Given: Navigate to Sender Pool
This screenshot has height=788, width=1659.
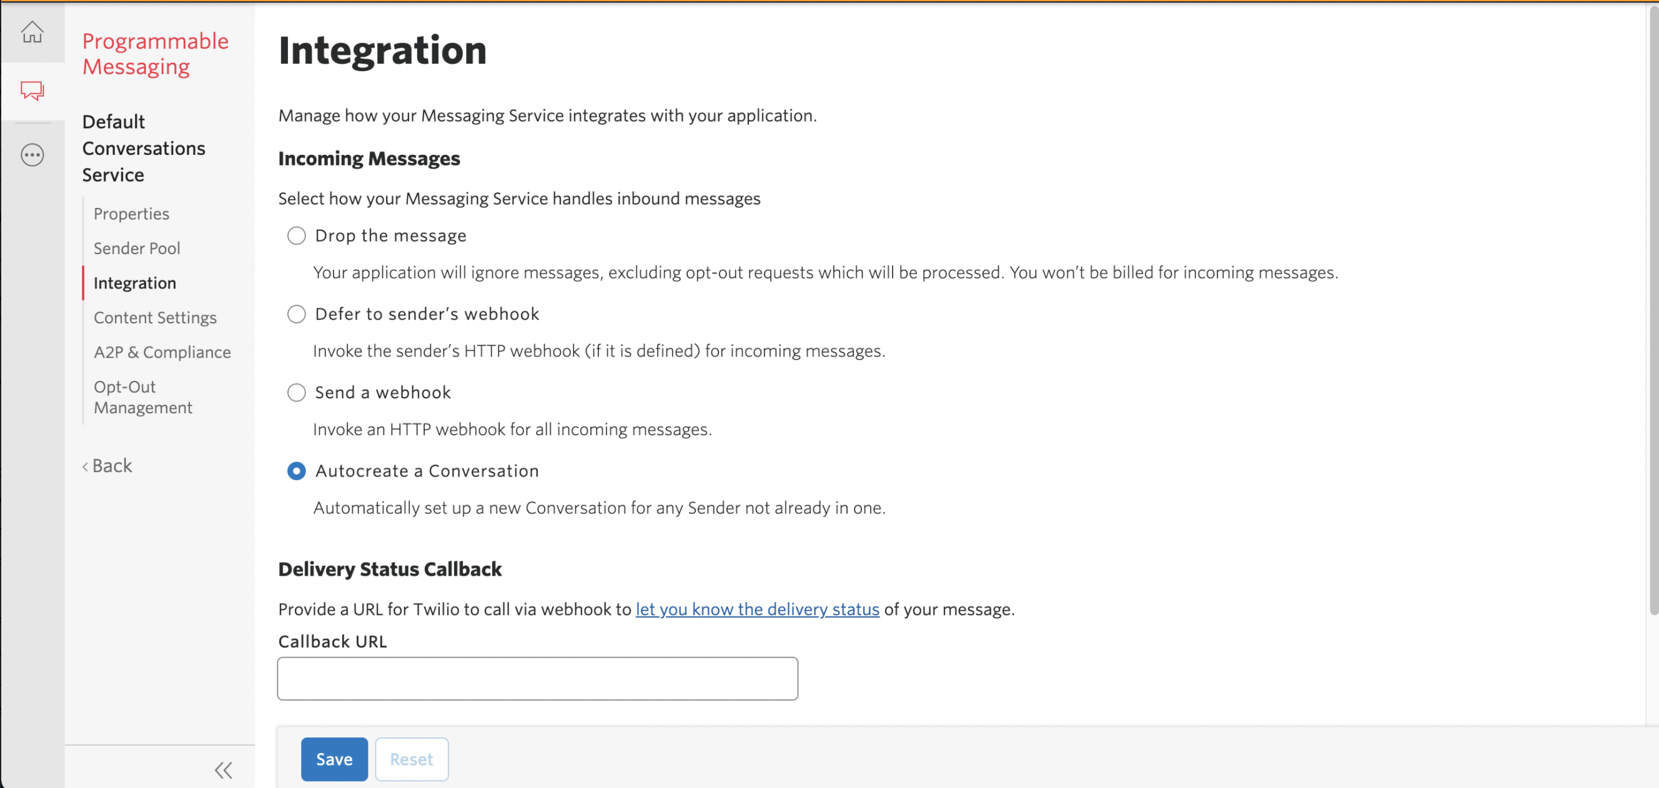Looking at the screenshot, I should 137,248.
